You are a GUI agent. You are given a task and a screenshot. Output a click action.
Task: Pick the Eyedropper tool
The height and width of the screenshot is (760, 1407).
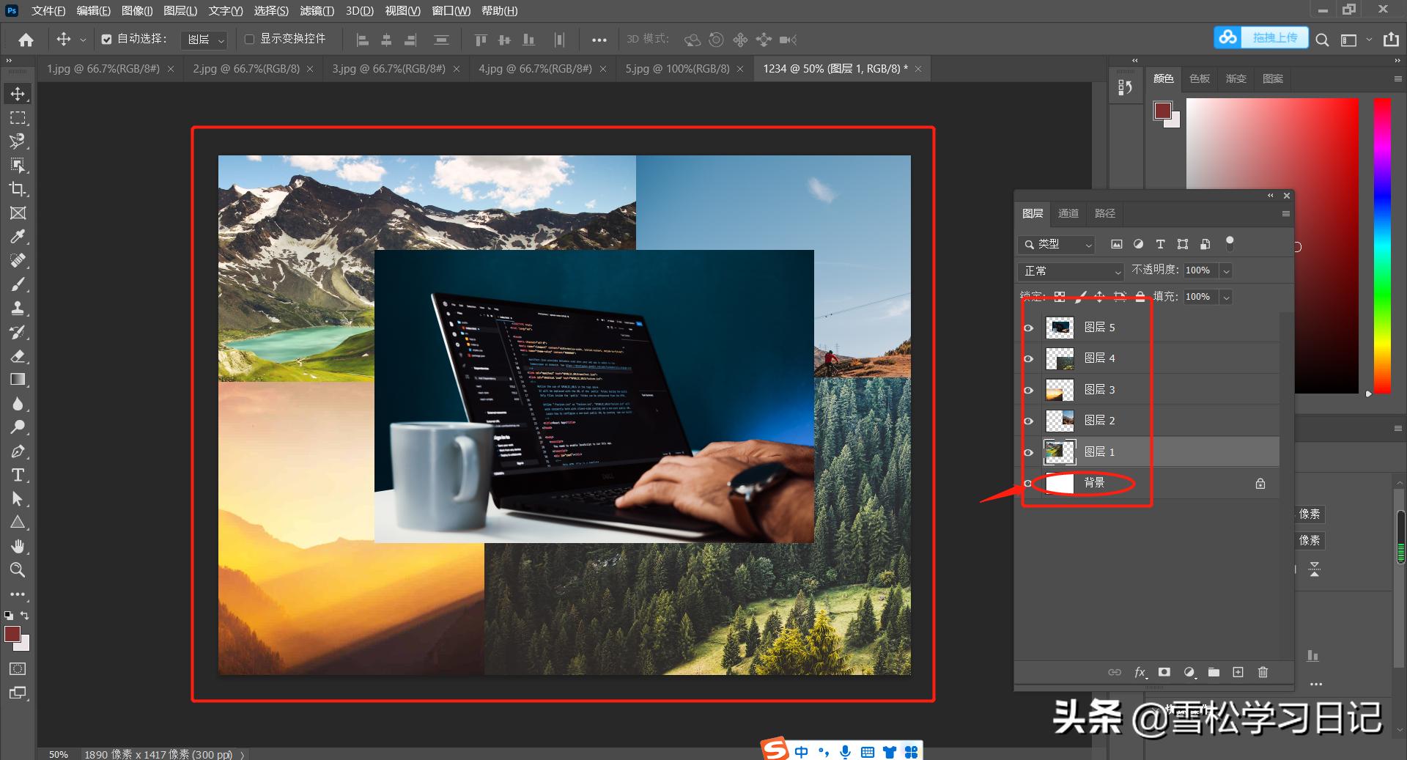[x=18, y=237]
